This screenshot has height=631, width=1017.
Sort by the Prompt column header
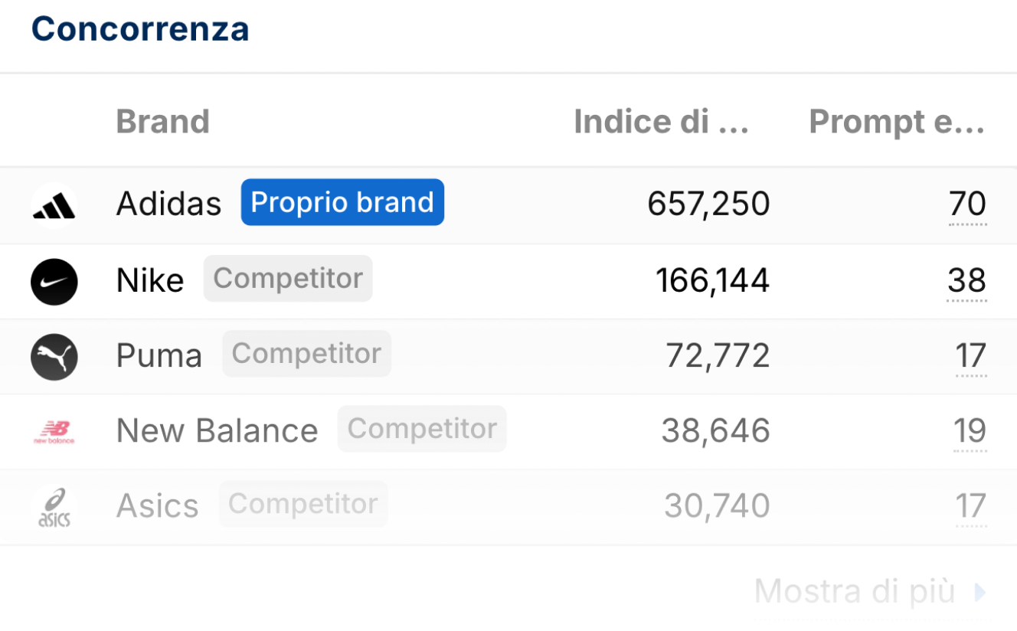coord(896,122)
